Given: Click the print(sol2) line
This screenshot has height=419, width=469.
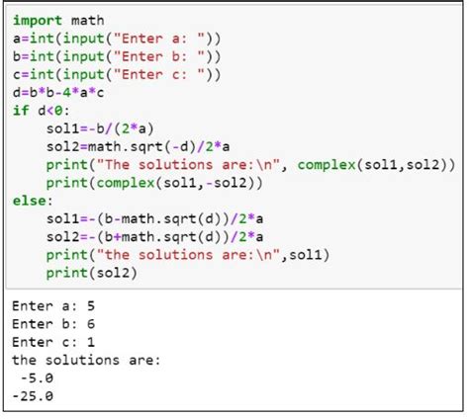Looking at the screenshot, I should tap(92, 273).
